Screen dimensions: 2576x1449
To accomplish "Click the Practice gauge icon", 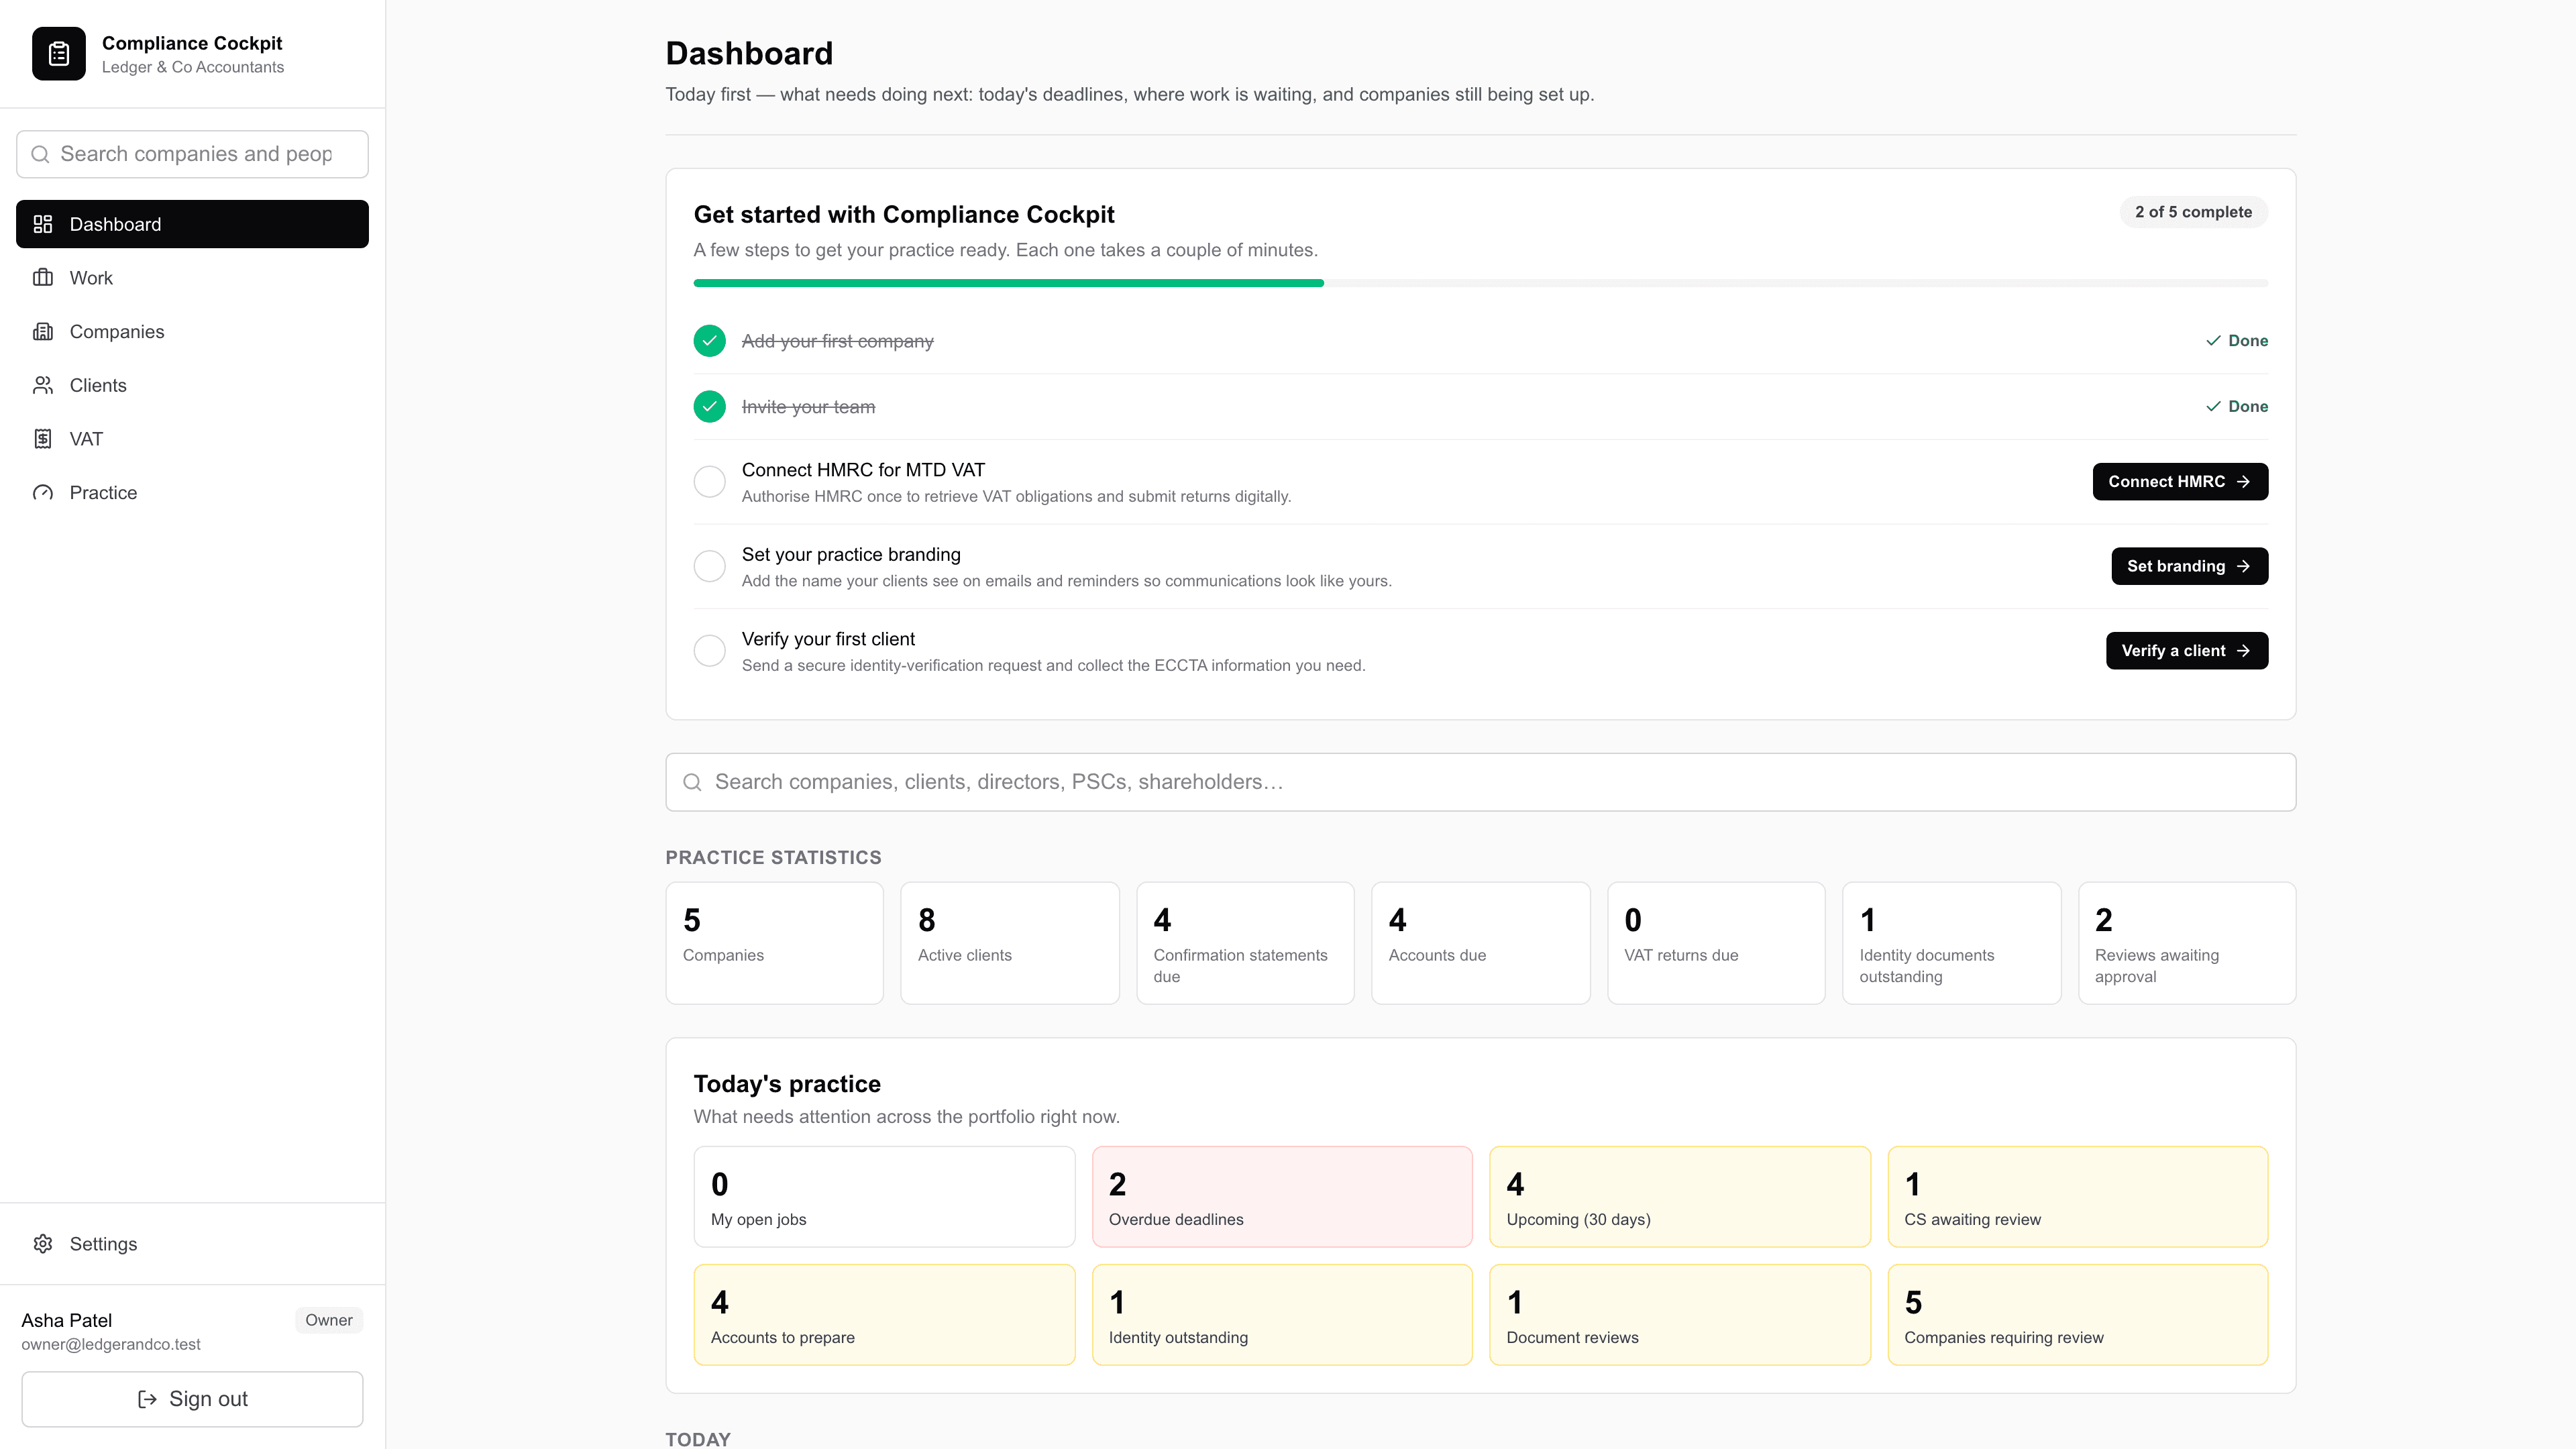I will [x=43, y=493].
